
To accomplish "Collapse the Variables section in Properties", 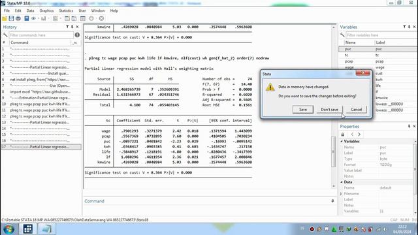I will point(342,141).
